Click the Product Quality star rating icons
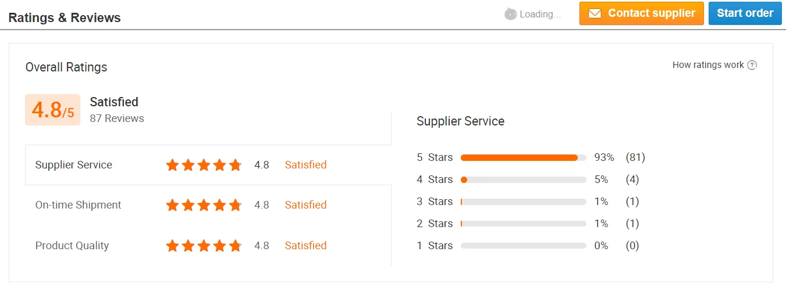The image size is (786, 291). [x=204, y=246]
